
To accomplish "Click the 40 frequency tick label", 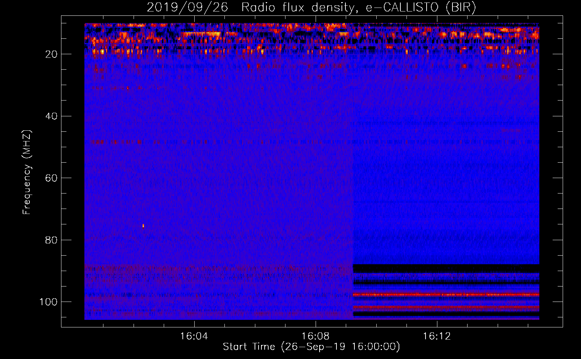I will point(52,116).
